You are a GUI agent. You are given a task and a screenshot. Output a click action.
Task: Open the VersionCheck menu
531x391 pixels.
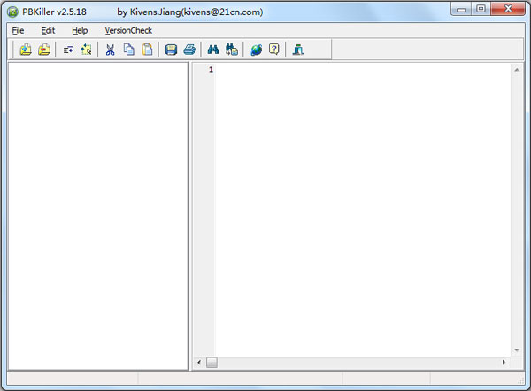pyautogui.click(x=128, y=30)
